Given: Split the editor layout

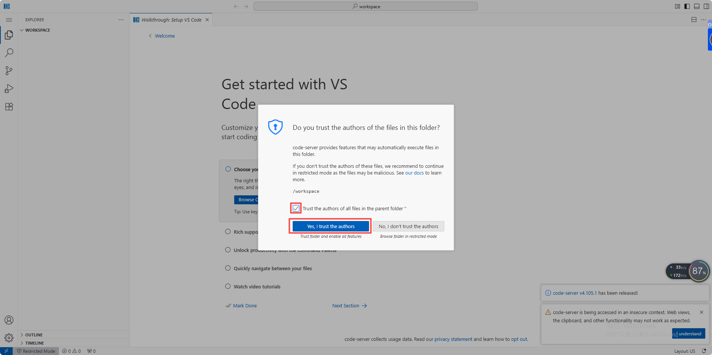Looking at the screenshot, I should (694, 20).
